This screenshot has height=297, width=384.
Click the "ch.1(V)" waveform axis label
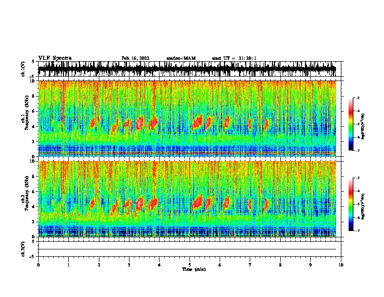23,69
